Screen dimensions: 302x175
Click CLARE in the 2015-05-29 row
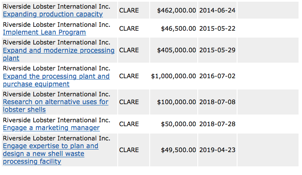pyautogui.click(x=129, y=50)
